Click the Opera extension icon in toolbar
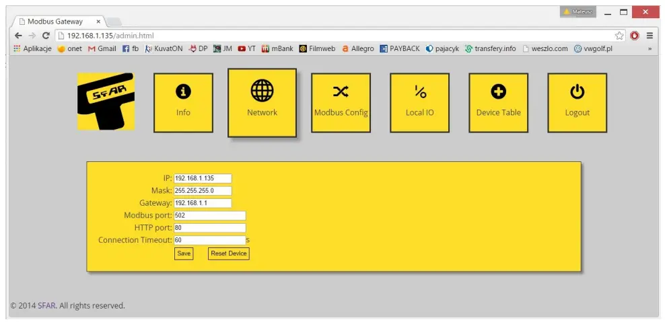The width and height of the screenshot is (665, 322). pyautogui.click(x=635, y=36)
